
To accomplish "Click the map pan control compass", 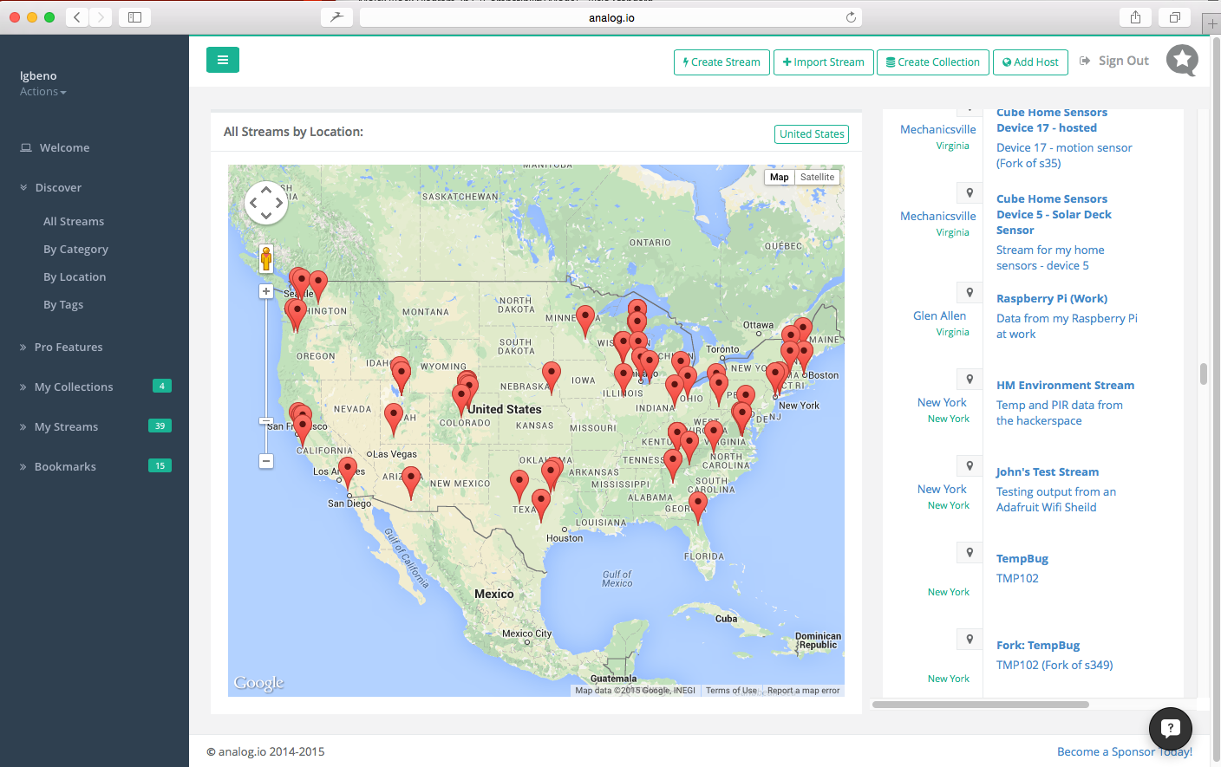I will [x=266, y=203].
